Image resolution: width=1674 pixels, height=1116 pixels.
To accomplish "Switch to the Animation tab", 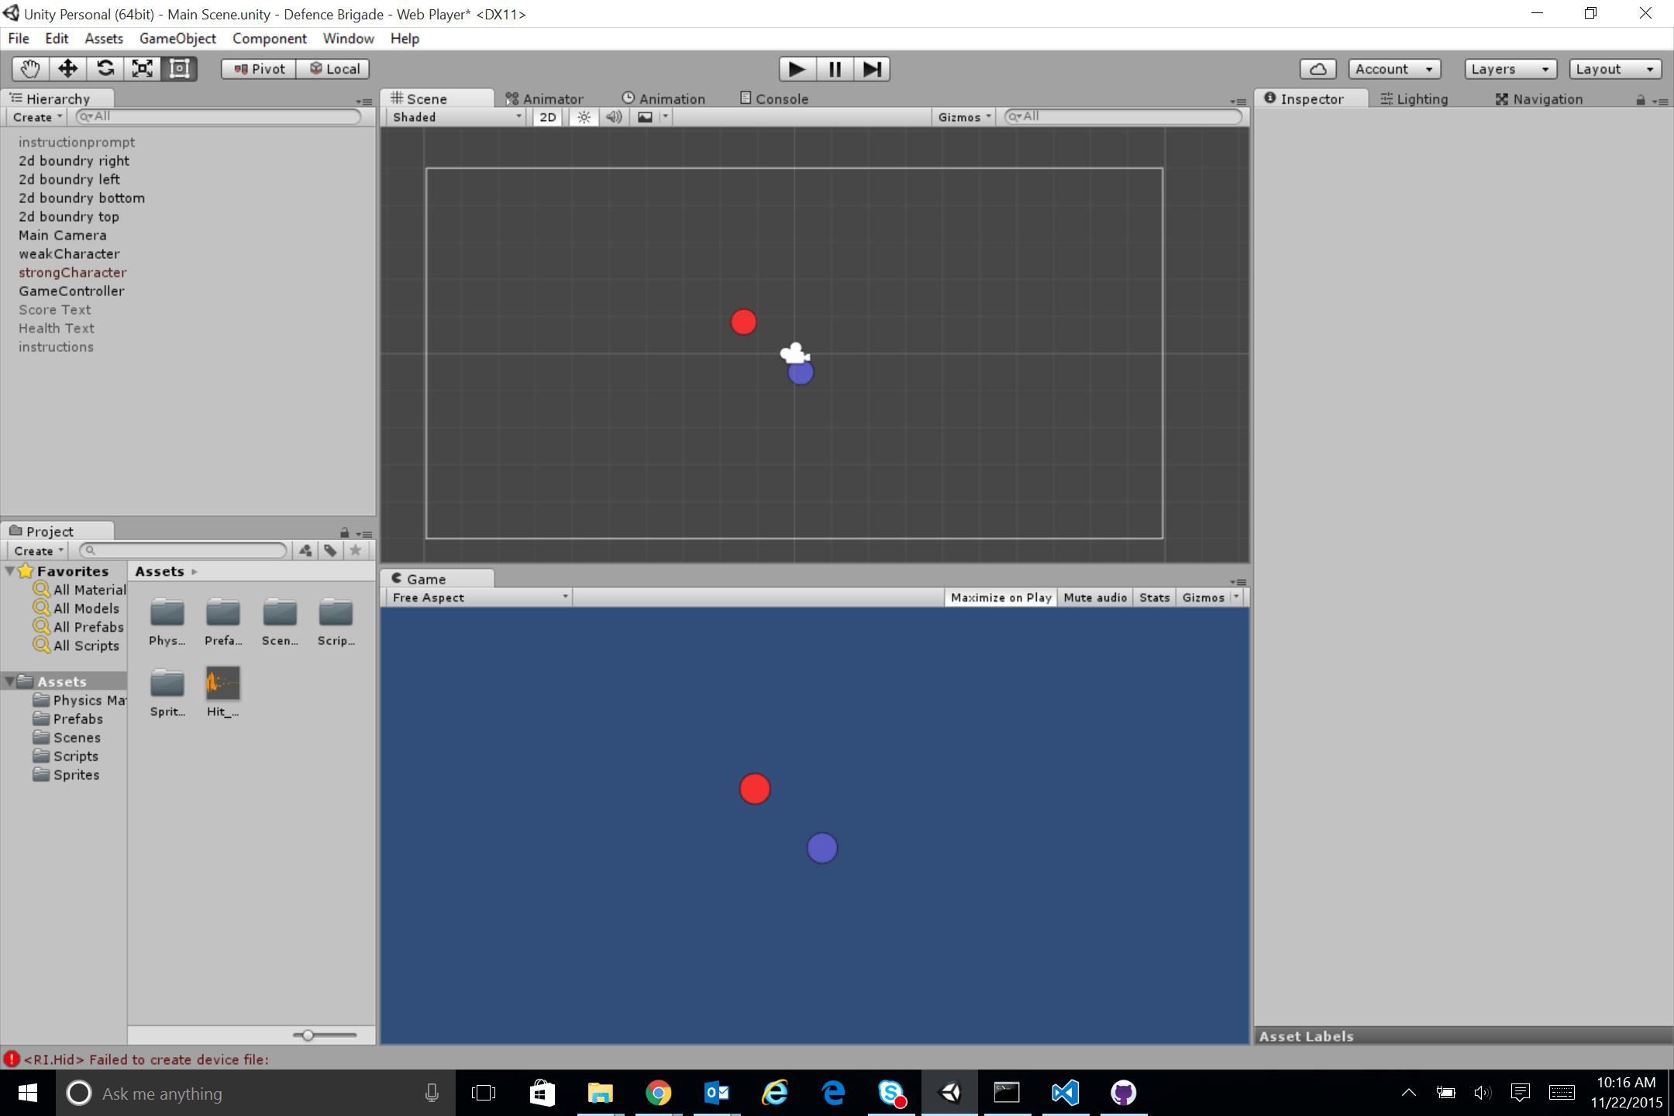I will click(x=664, y=98).
